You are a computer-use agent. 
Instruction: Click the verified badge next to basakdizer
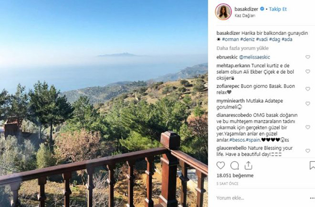pyautogui.click(x=262, y=9)
